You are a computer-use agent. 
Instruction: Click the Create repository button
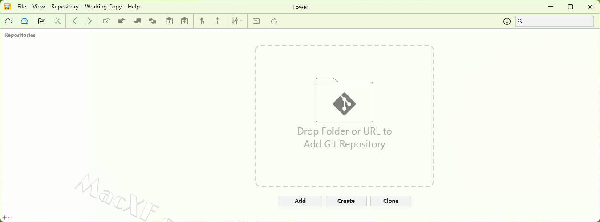coord(346,201)
